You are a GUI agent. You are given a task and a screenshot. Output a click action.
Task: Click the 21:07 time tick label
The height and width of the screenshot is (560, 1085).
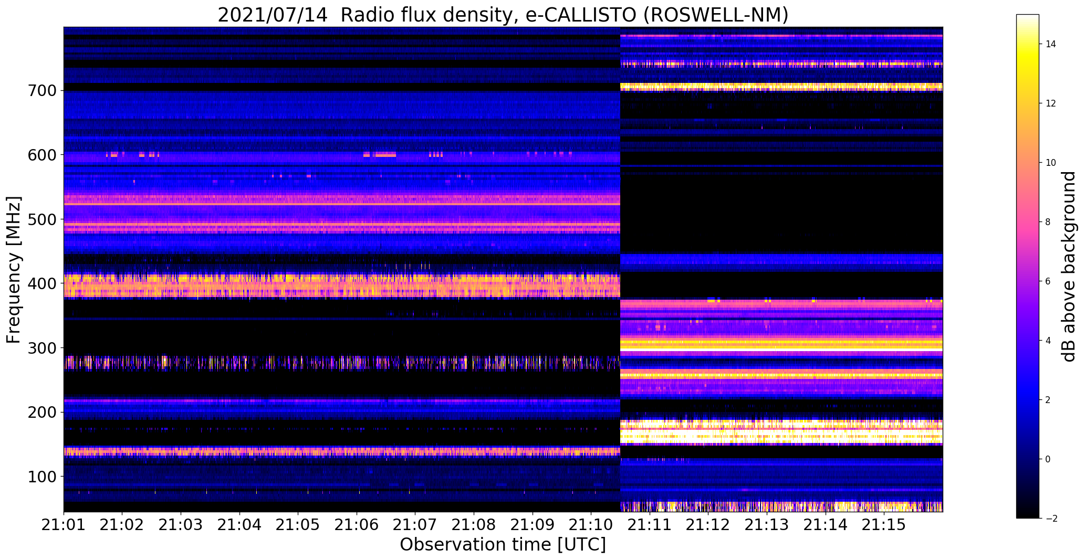[x=415, y=524]
